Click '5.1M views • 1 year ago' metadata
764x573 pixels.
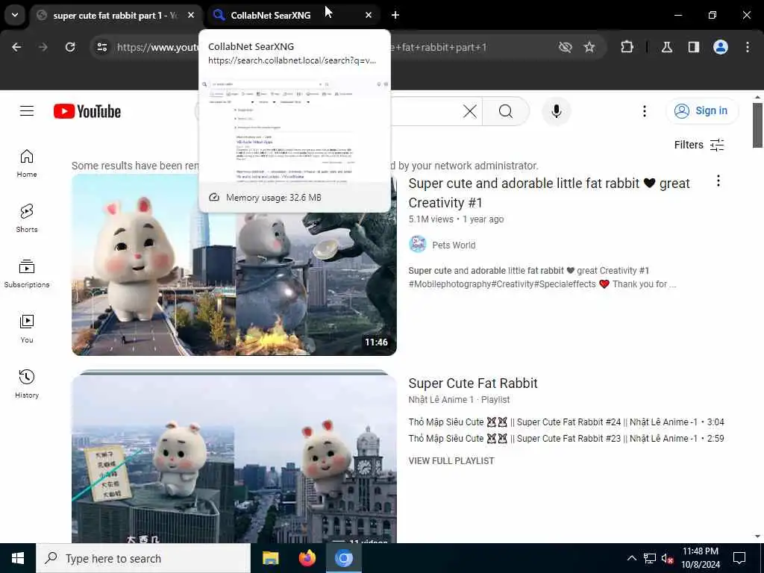(x=456, y=219)
